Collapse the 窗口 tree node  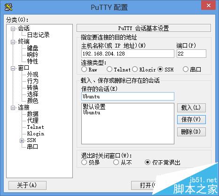pos(13,68)
